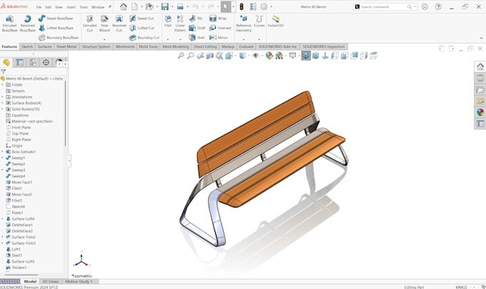The width and height of the screenshot is (486, 289).
Task: Click the Print icon
Action: coord(180,6)
